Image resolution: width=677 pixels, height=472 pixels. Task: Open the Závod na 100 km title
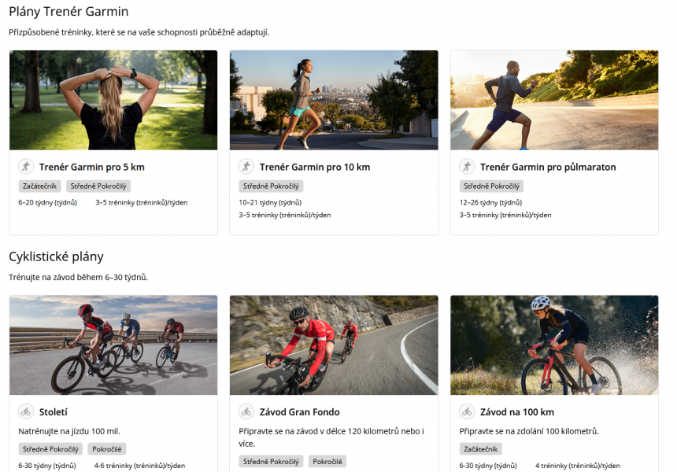pyautogui.click(x=516, y=412)
